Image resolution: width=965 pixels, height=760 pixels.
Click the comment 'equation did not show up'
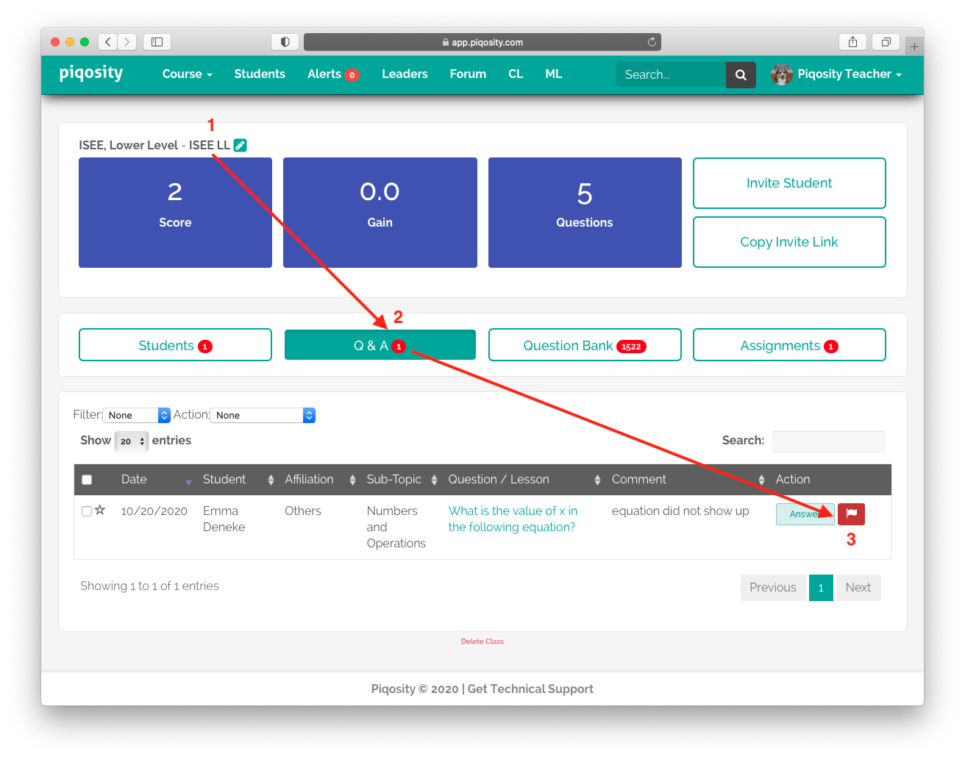[x=680, y=511]
